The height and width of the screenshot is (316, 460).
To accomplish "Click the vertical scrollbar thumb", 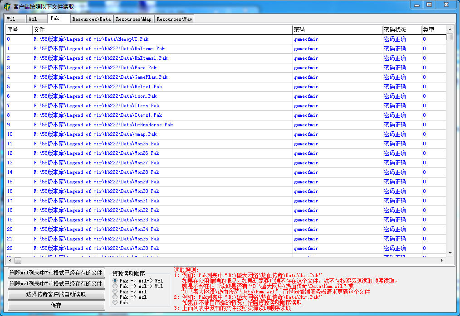I will pyautogui.click(x=450, y=37).
